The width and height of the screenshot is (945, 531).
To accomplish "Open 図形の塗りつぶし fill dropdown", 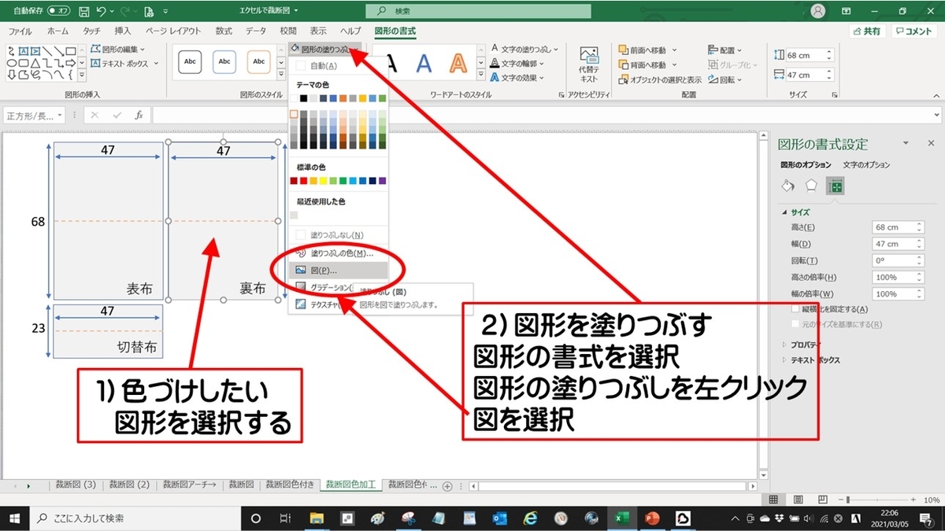I will pyautogui.click(x=323, y=49).
